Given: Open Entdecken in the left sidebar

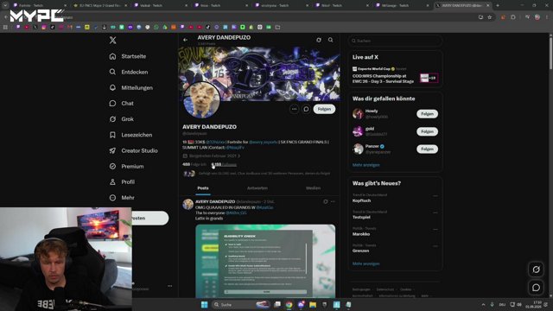Looking at the screenshot, I should pyautogui.click(x=129, y=72).
